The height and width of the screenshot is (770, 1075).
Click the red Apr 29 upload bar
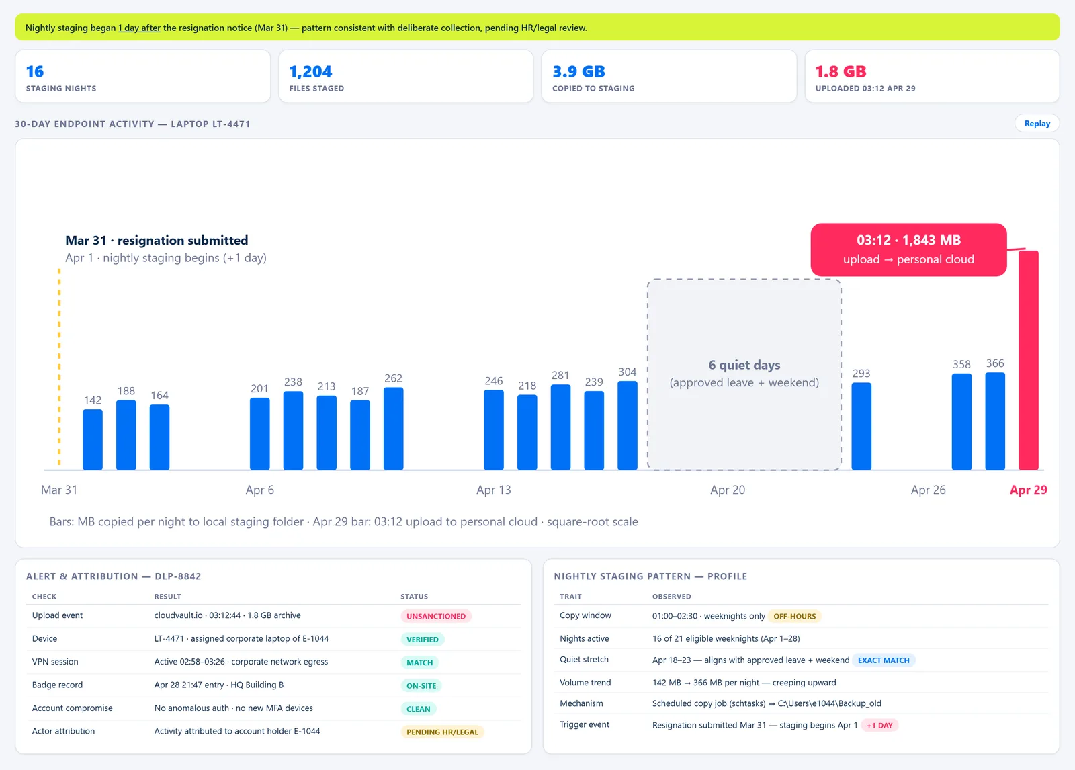point(1029,360)
